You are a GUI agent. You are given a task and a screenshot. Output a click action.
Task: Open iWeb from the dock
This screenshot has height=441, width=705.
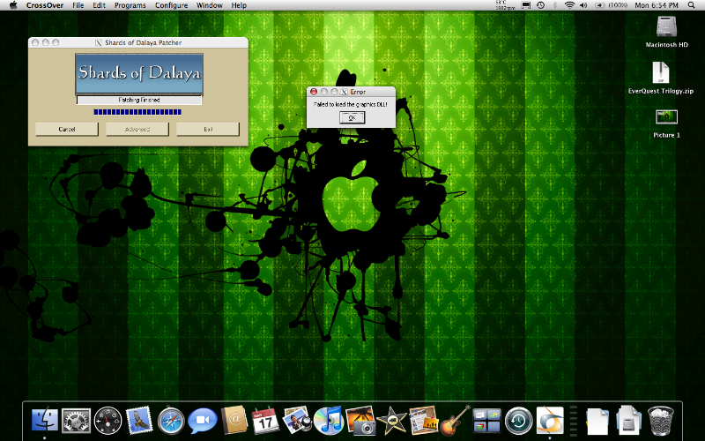(423, 420)
